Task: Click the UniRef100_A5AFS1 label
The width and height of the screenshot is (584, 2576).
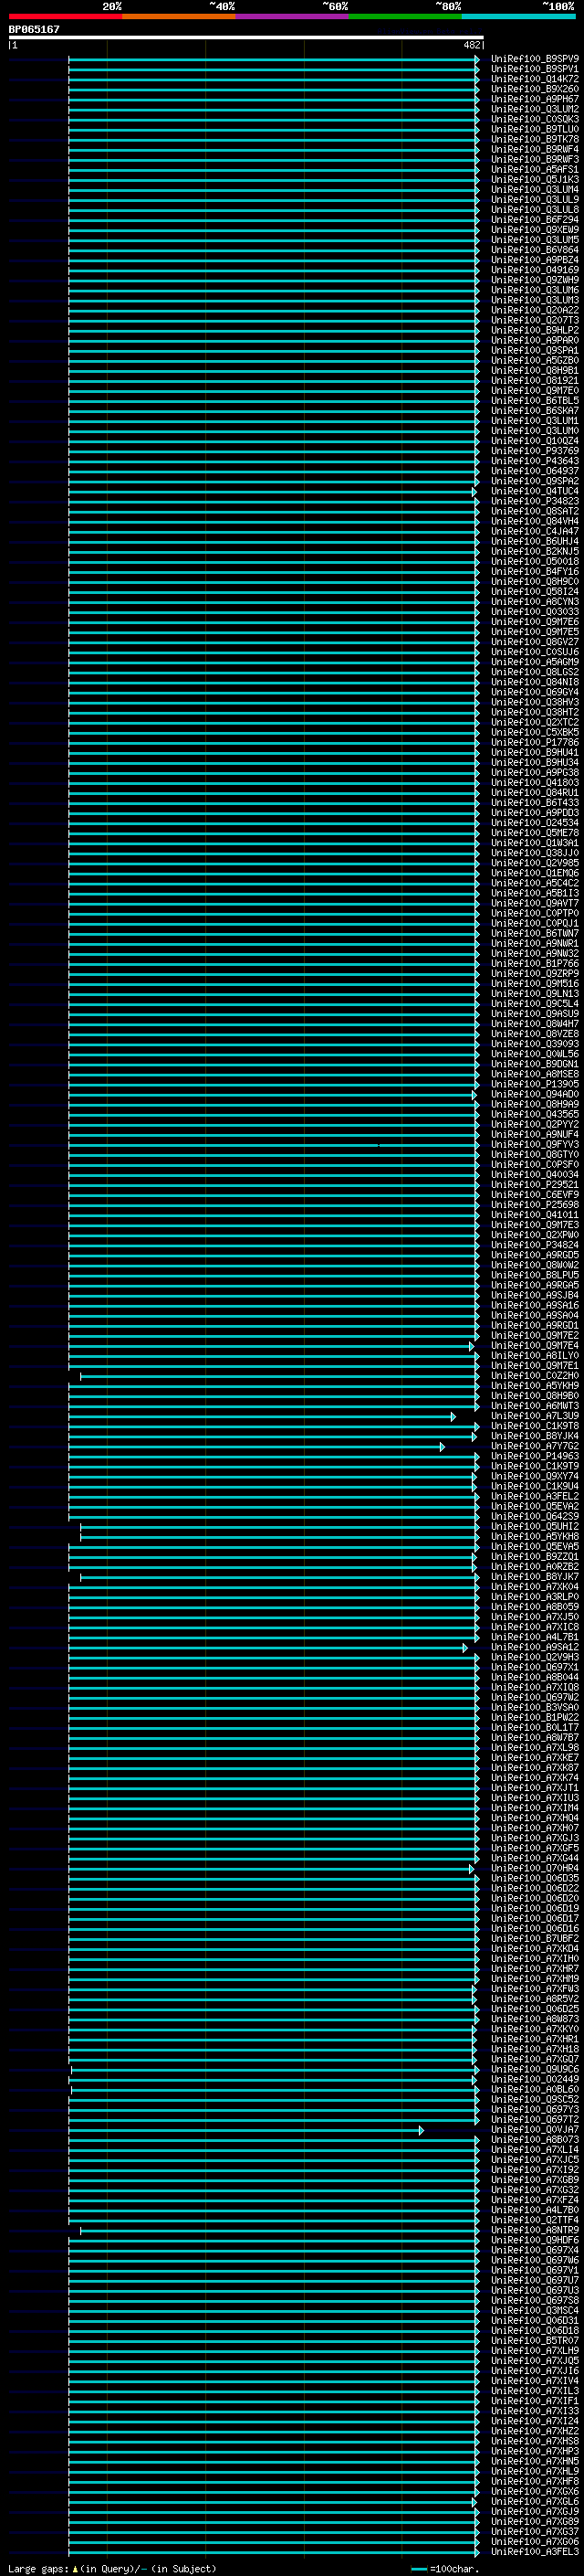Action: (x=534, y=170)
